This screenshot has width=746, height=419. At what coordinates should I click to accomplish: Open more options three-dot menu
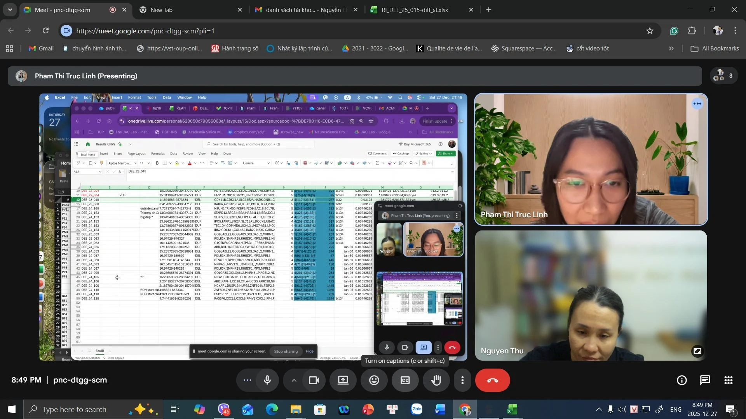coord(462,380)
